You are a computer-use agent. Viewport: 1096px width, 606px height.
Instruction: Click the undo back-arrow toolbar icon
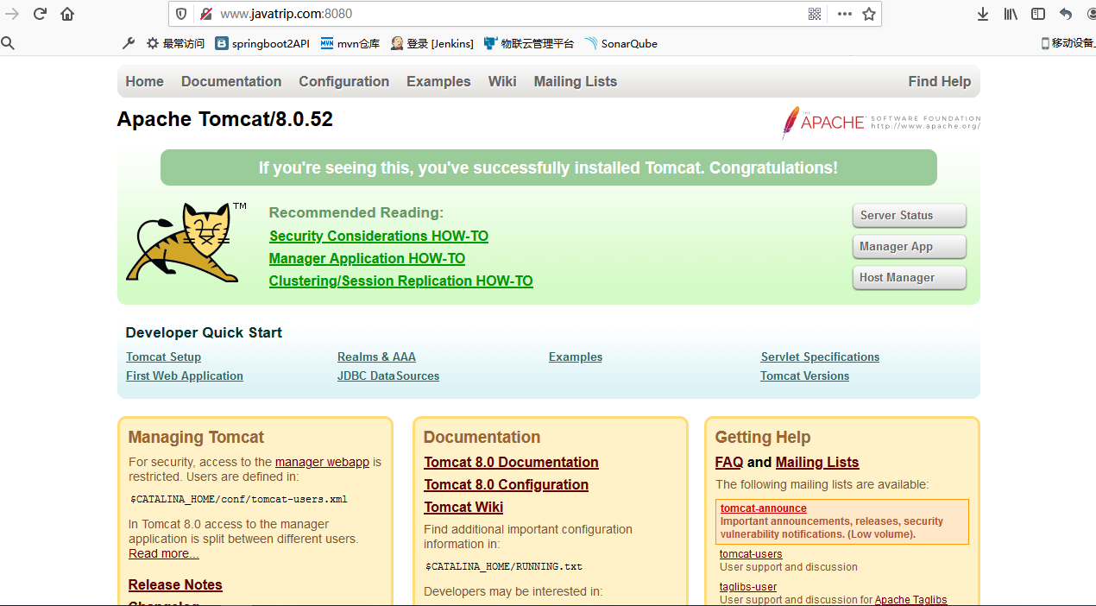pos(1066,14)
